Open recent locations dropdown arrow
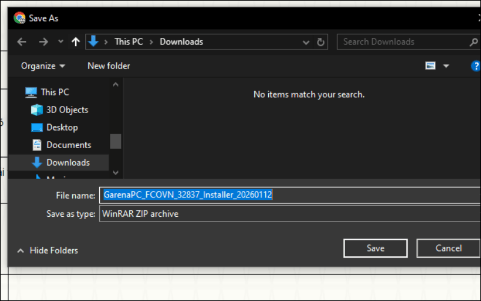Screen dimensions: 481x301 click(60, 42)
